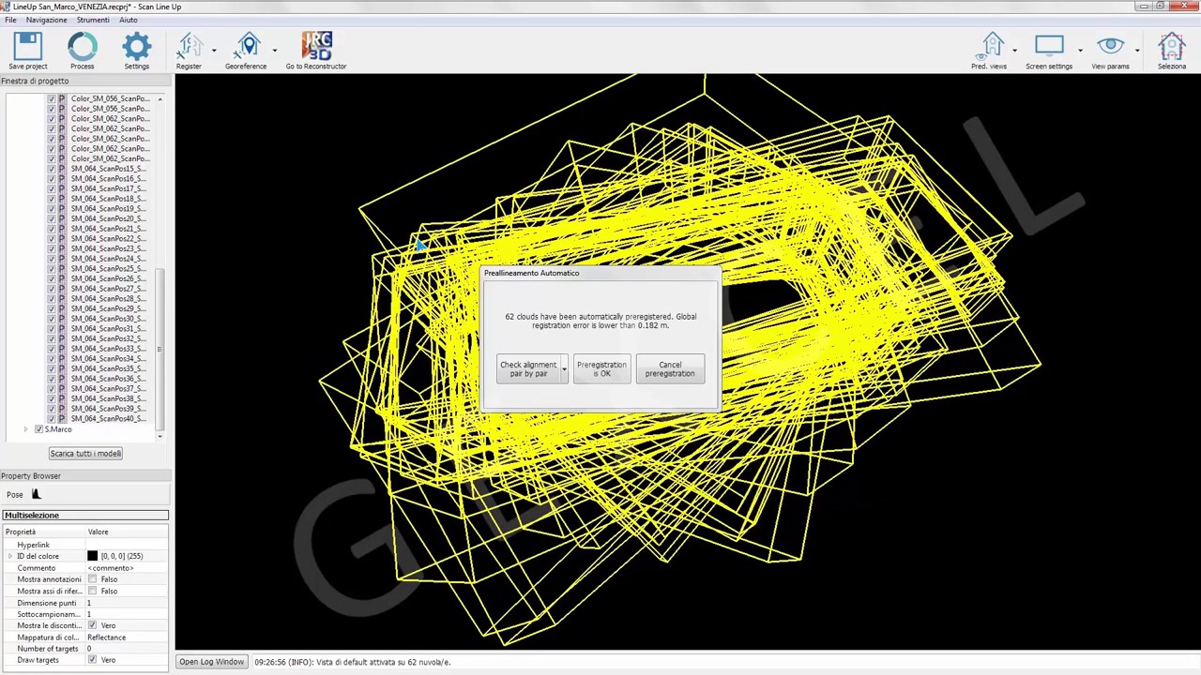1201x675 pixels.
Task: Click point cloud icon of SM_064_ScanPos40
Action: [62, 418]
